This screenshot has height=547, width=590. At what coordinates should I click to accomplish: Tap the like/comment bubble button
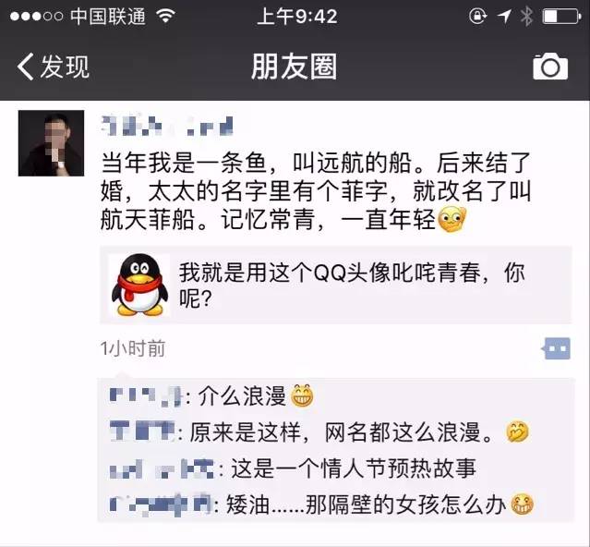(556, 348)
